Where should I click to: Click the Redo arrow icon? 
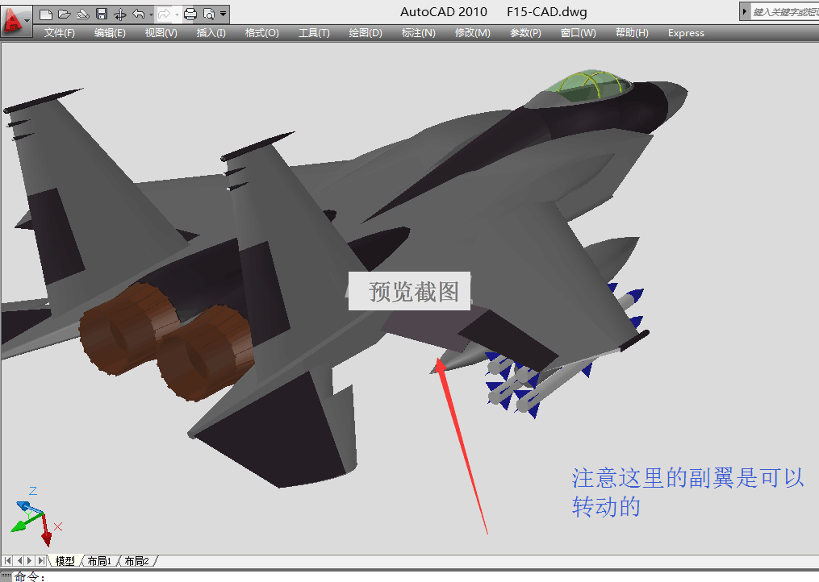164,14
